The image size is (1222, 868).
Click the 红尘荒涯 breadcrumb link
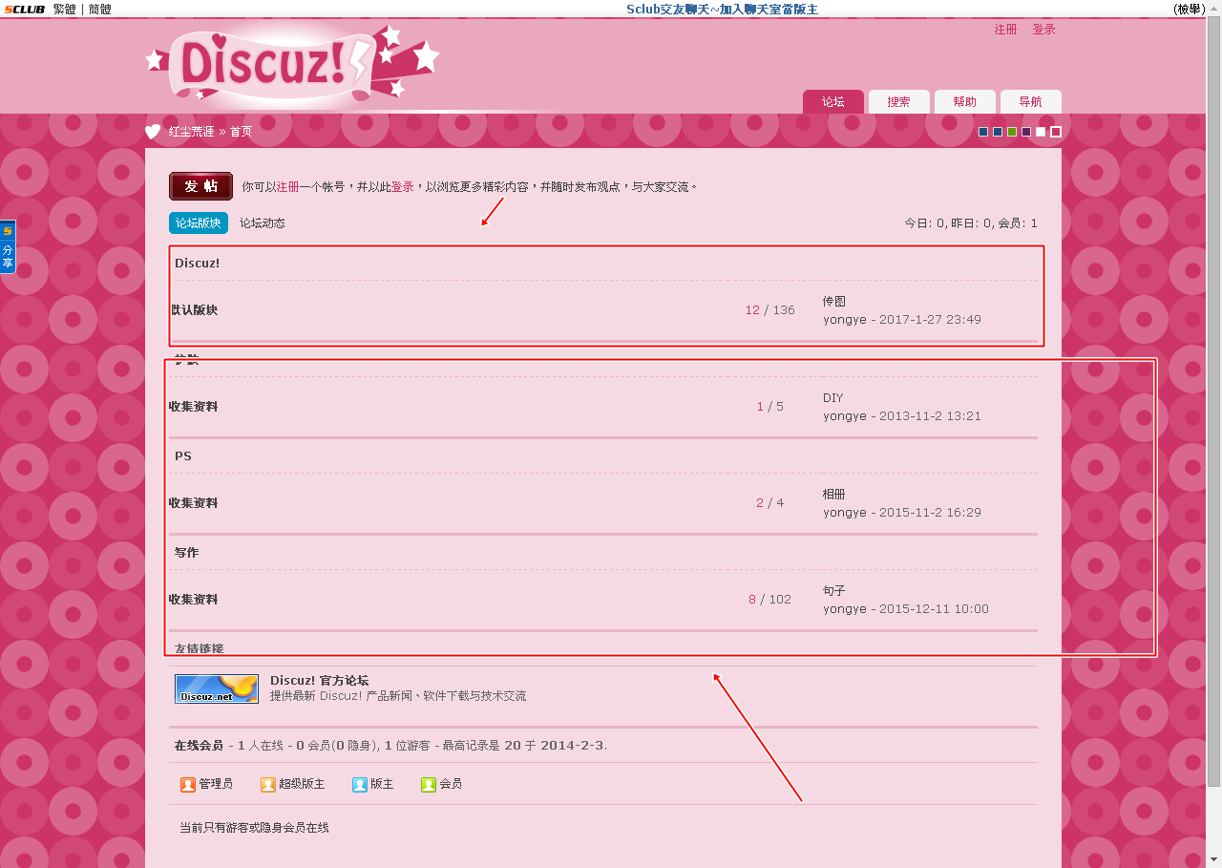(191, 132)
